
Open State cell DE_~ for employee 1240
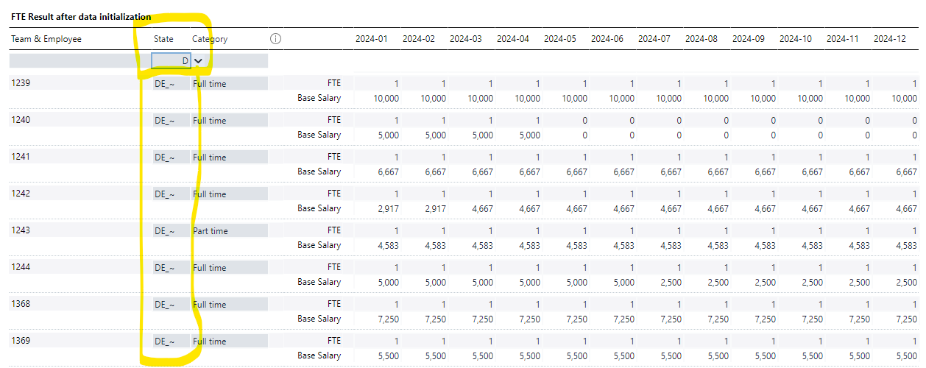pos(165,121)
